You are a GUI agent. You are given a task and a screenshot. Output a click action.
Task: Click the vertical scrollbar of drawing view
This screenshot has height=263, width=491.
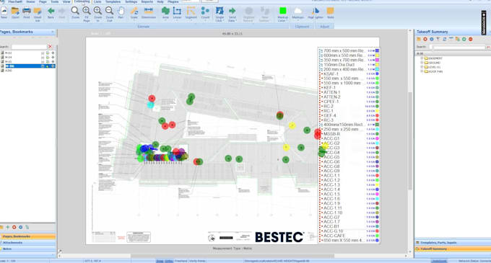(x=410, y=141)
